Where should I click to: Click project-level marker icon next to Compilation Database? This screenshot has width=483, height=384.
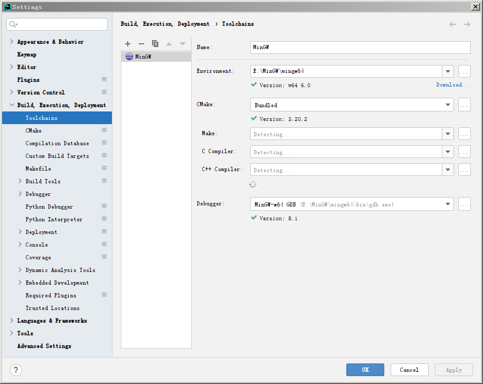coord(105,143)
